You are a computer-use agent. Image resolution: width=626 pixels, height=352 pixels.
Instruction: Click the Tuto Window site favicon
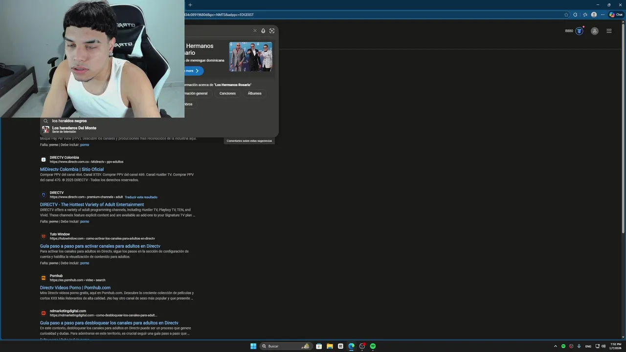pos(44,236)
